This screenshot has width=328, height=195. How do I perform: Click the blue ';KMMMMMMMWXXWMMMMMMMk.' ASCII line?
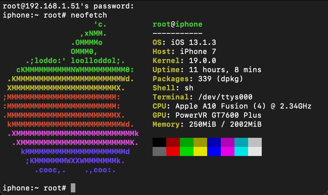point(75,161)
